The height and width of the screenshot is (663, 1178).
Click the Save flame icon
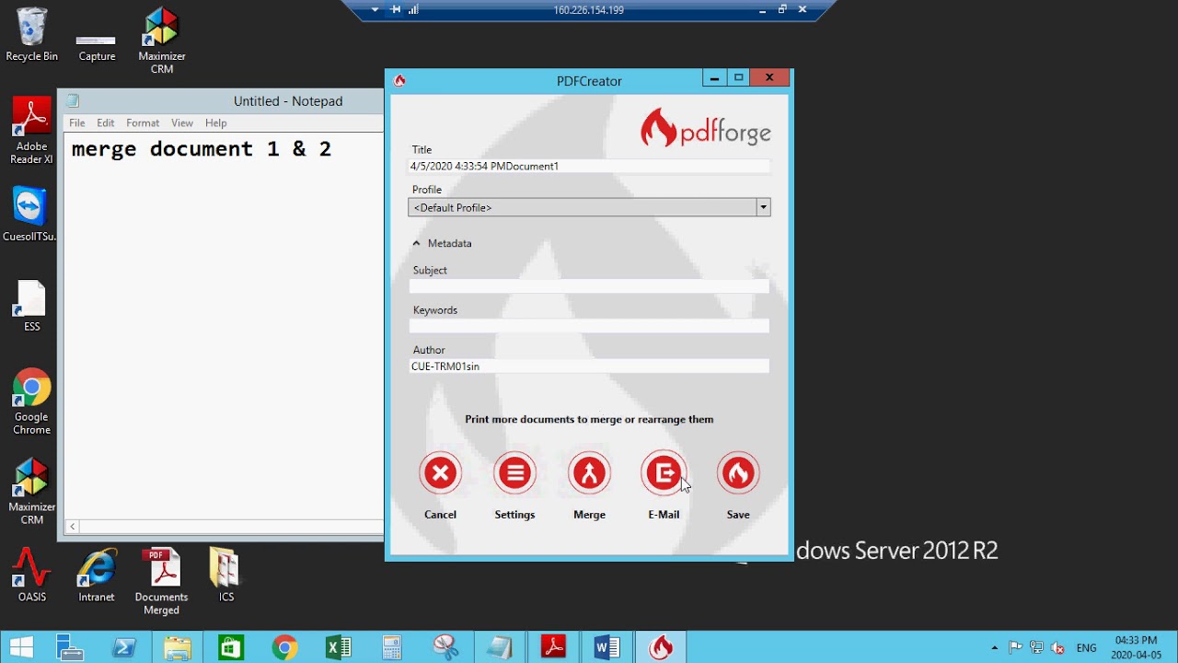738,473
